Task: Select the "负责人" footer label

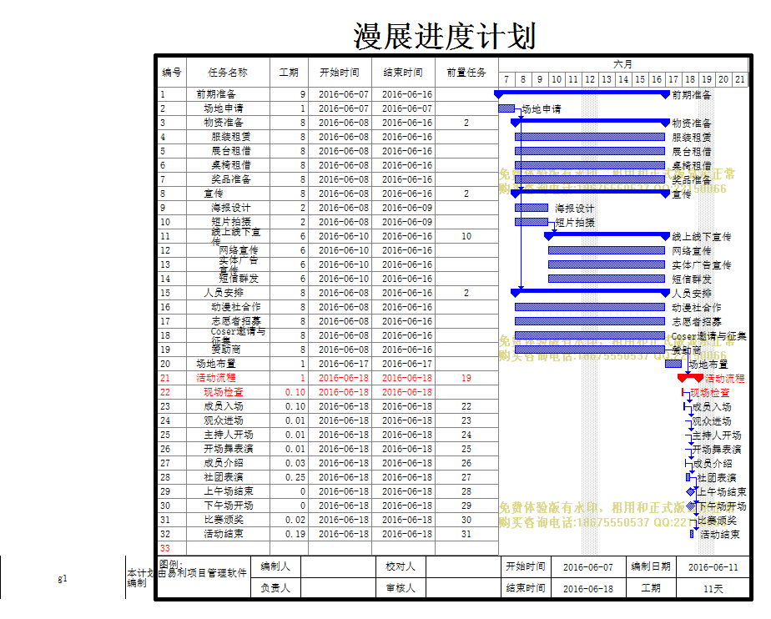Action: [x=275, y=588]
